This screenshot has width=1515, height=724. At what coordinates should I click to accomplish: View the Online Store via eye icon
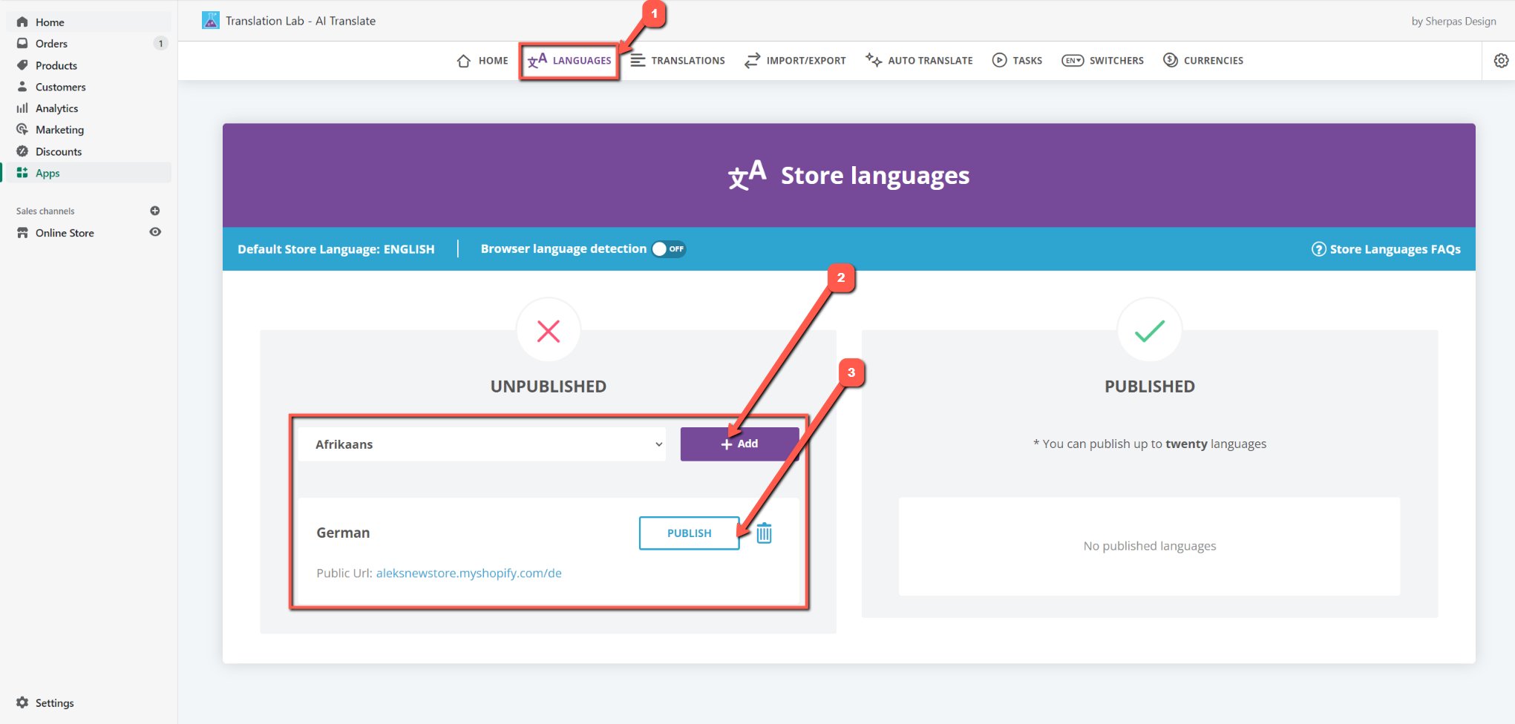[x=155, y=232]
